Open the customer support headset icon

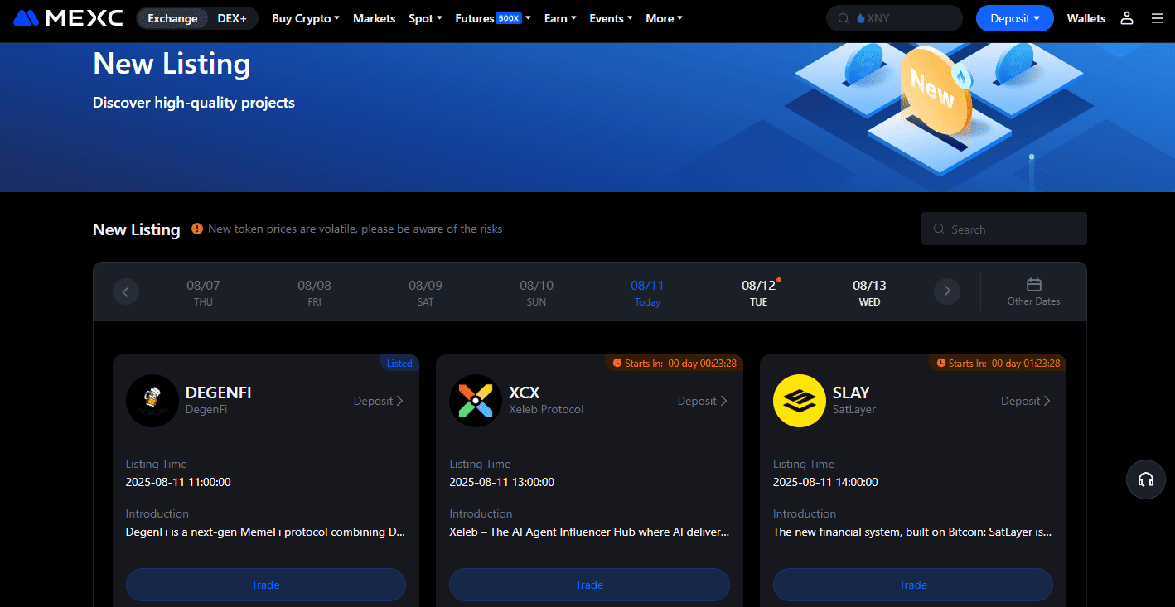(1146, 479)
